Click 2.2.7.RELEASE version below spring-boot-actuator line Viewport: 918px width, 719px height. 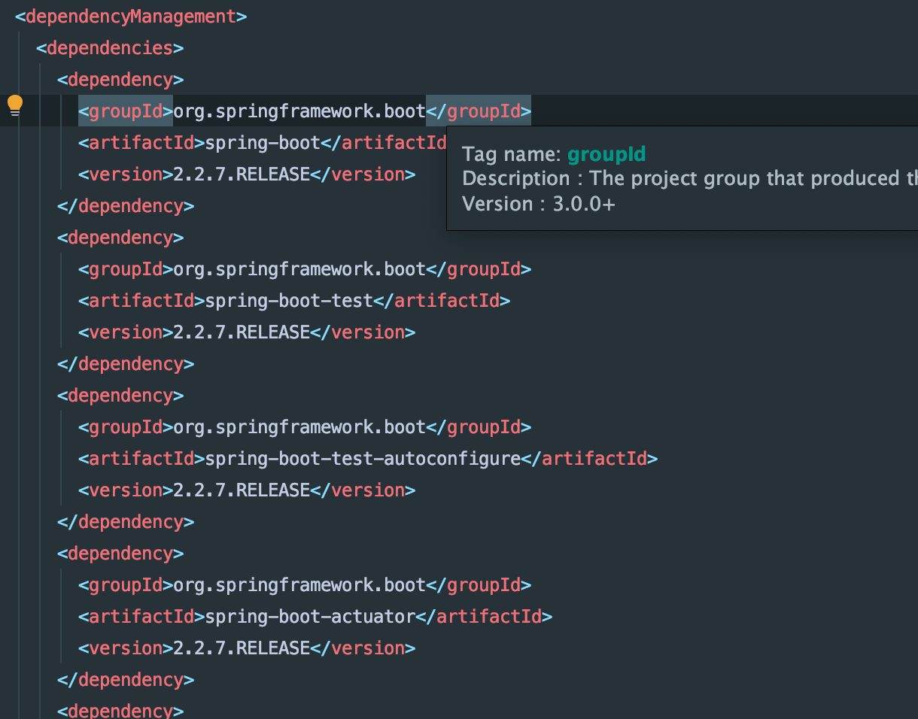click(x=242, y=648)
